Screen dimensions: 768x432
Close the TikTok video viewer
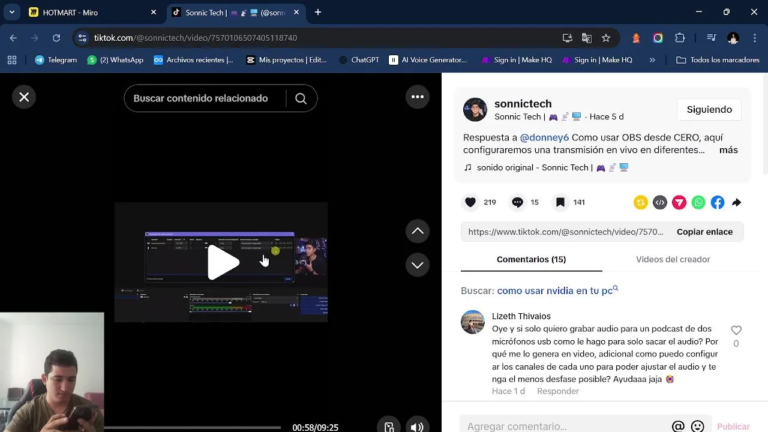tap(24, 97)
